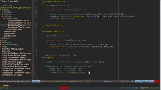
Task: Collapse the Scripts/ folder arrow
Action: point(3,16)
